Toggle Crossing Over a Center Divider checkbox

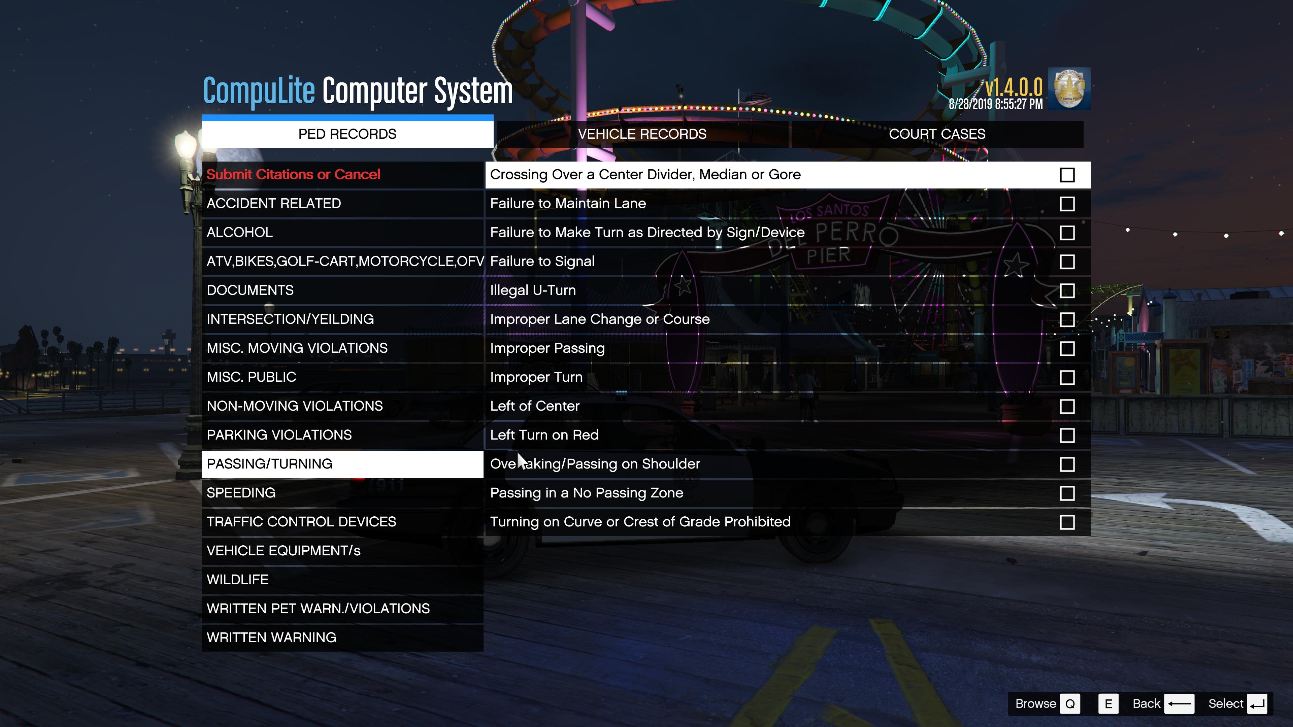tap(1067, 175)
